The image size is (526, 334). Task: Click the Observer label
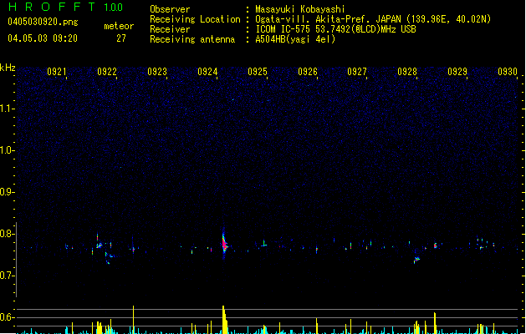pos(170,9)
